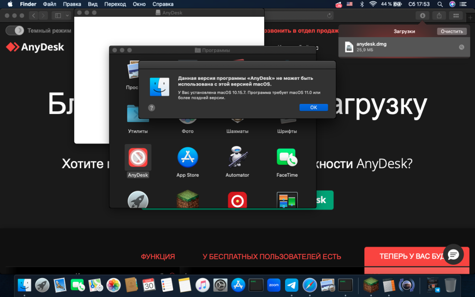475x297 pixels.
Task: Select the Фото app label in Программы
Action: [x=188, y=131]
